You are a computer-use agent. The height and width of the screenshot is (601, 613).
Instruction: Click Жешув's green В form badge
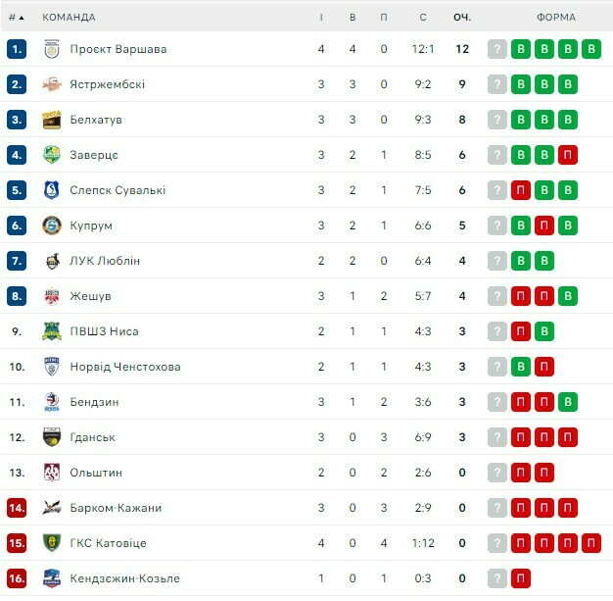568,296
